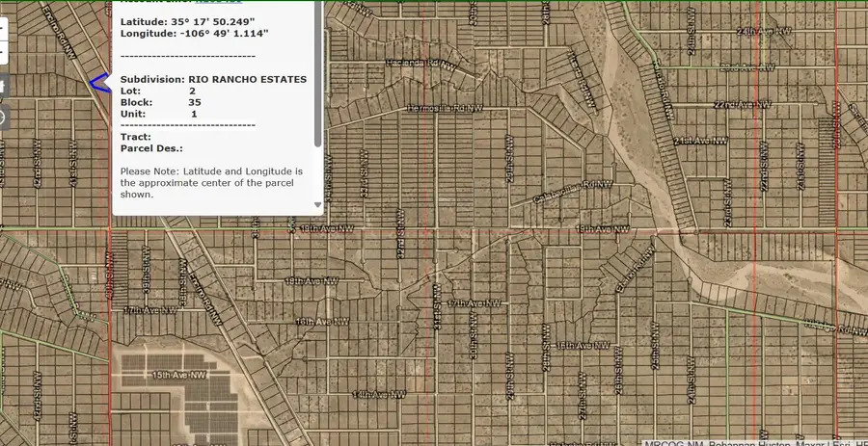Click the Longitude -106° 49' 1.114" text
The width and height of the screenshot is (868, 446).
(194, 34)
